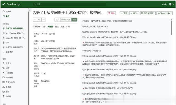Screen dimensions: 176x105
Task: Open 回收站 trash page
Action: 7,96
